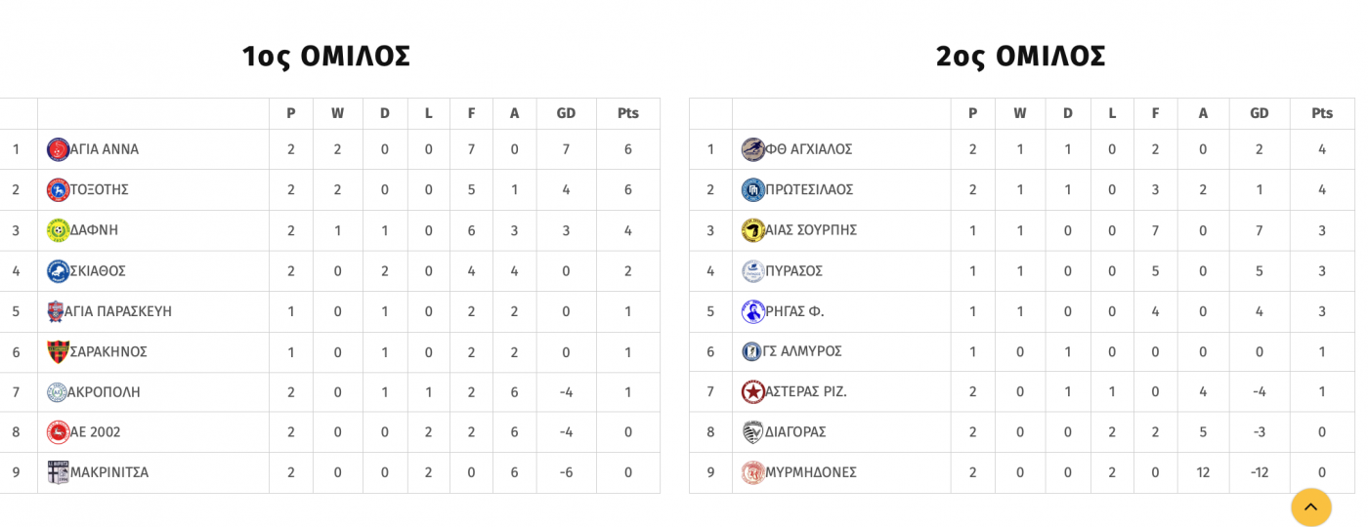Image resolution: width=1368 pixels, height=527 pixels.
Task: Click the ΠΥΡΑΣΟΣ team logo
Action: (x=752, y=270)
